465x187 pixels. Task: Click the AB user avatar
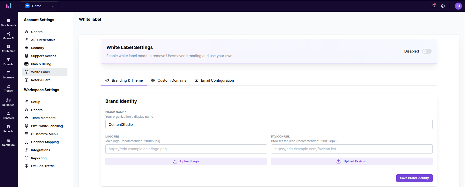point(458,6)
